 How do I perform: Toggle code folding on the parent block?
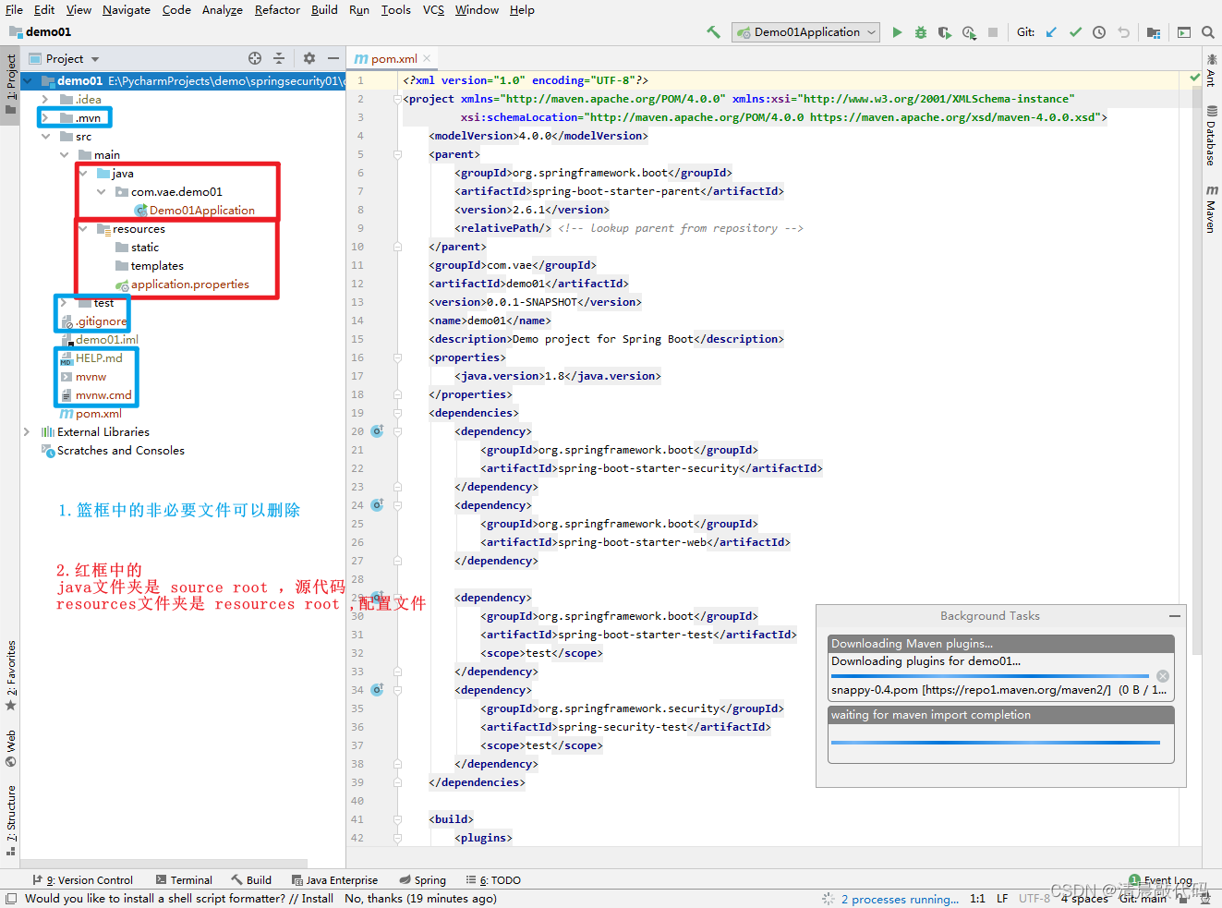click(397, 154)
